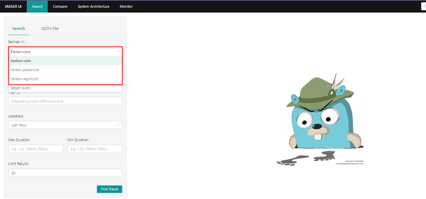Select the Search form tab
Image resolution: width=426 pixels, height=199 pixels.
(19, 28)
